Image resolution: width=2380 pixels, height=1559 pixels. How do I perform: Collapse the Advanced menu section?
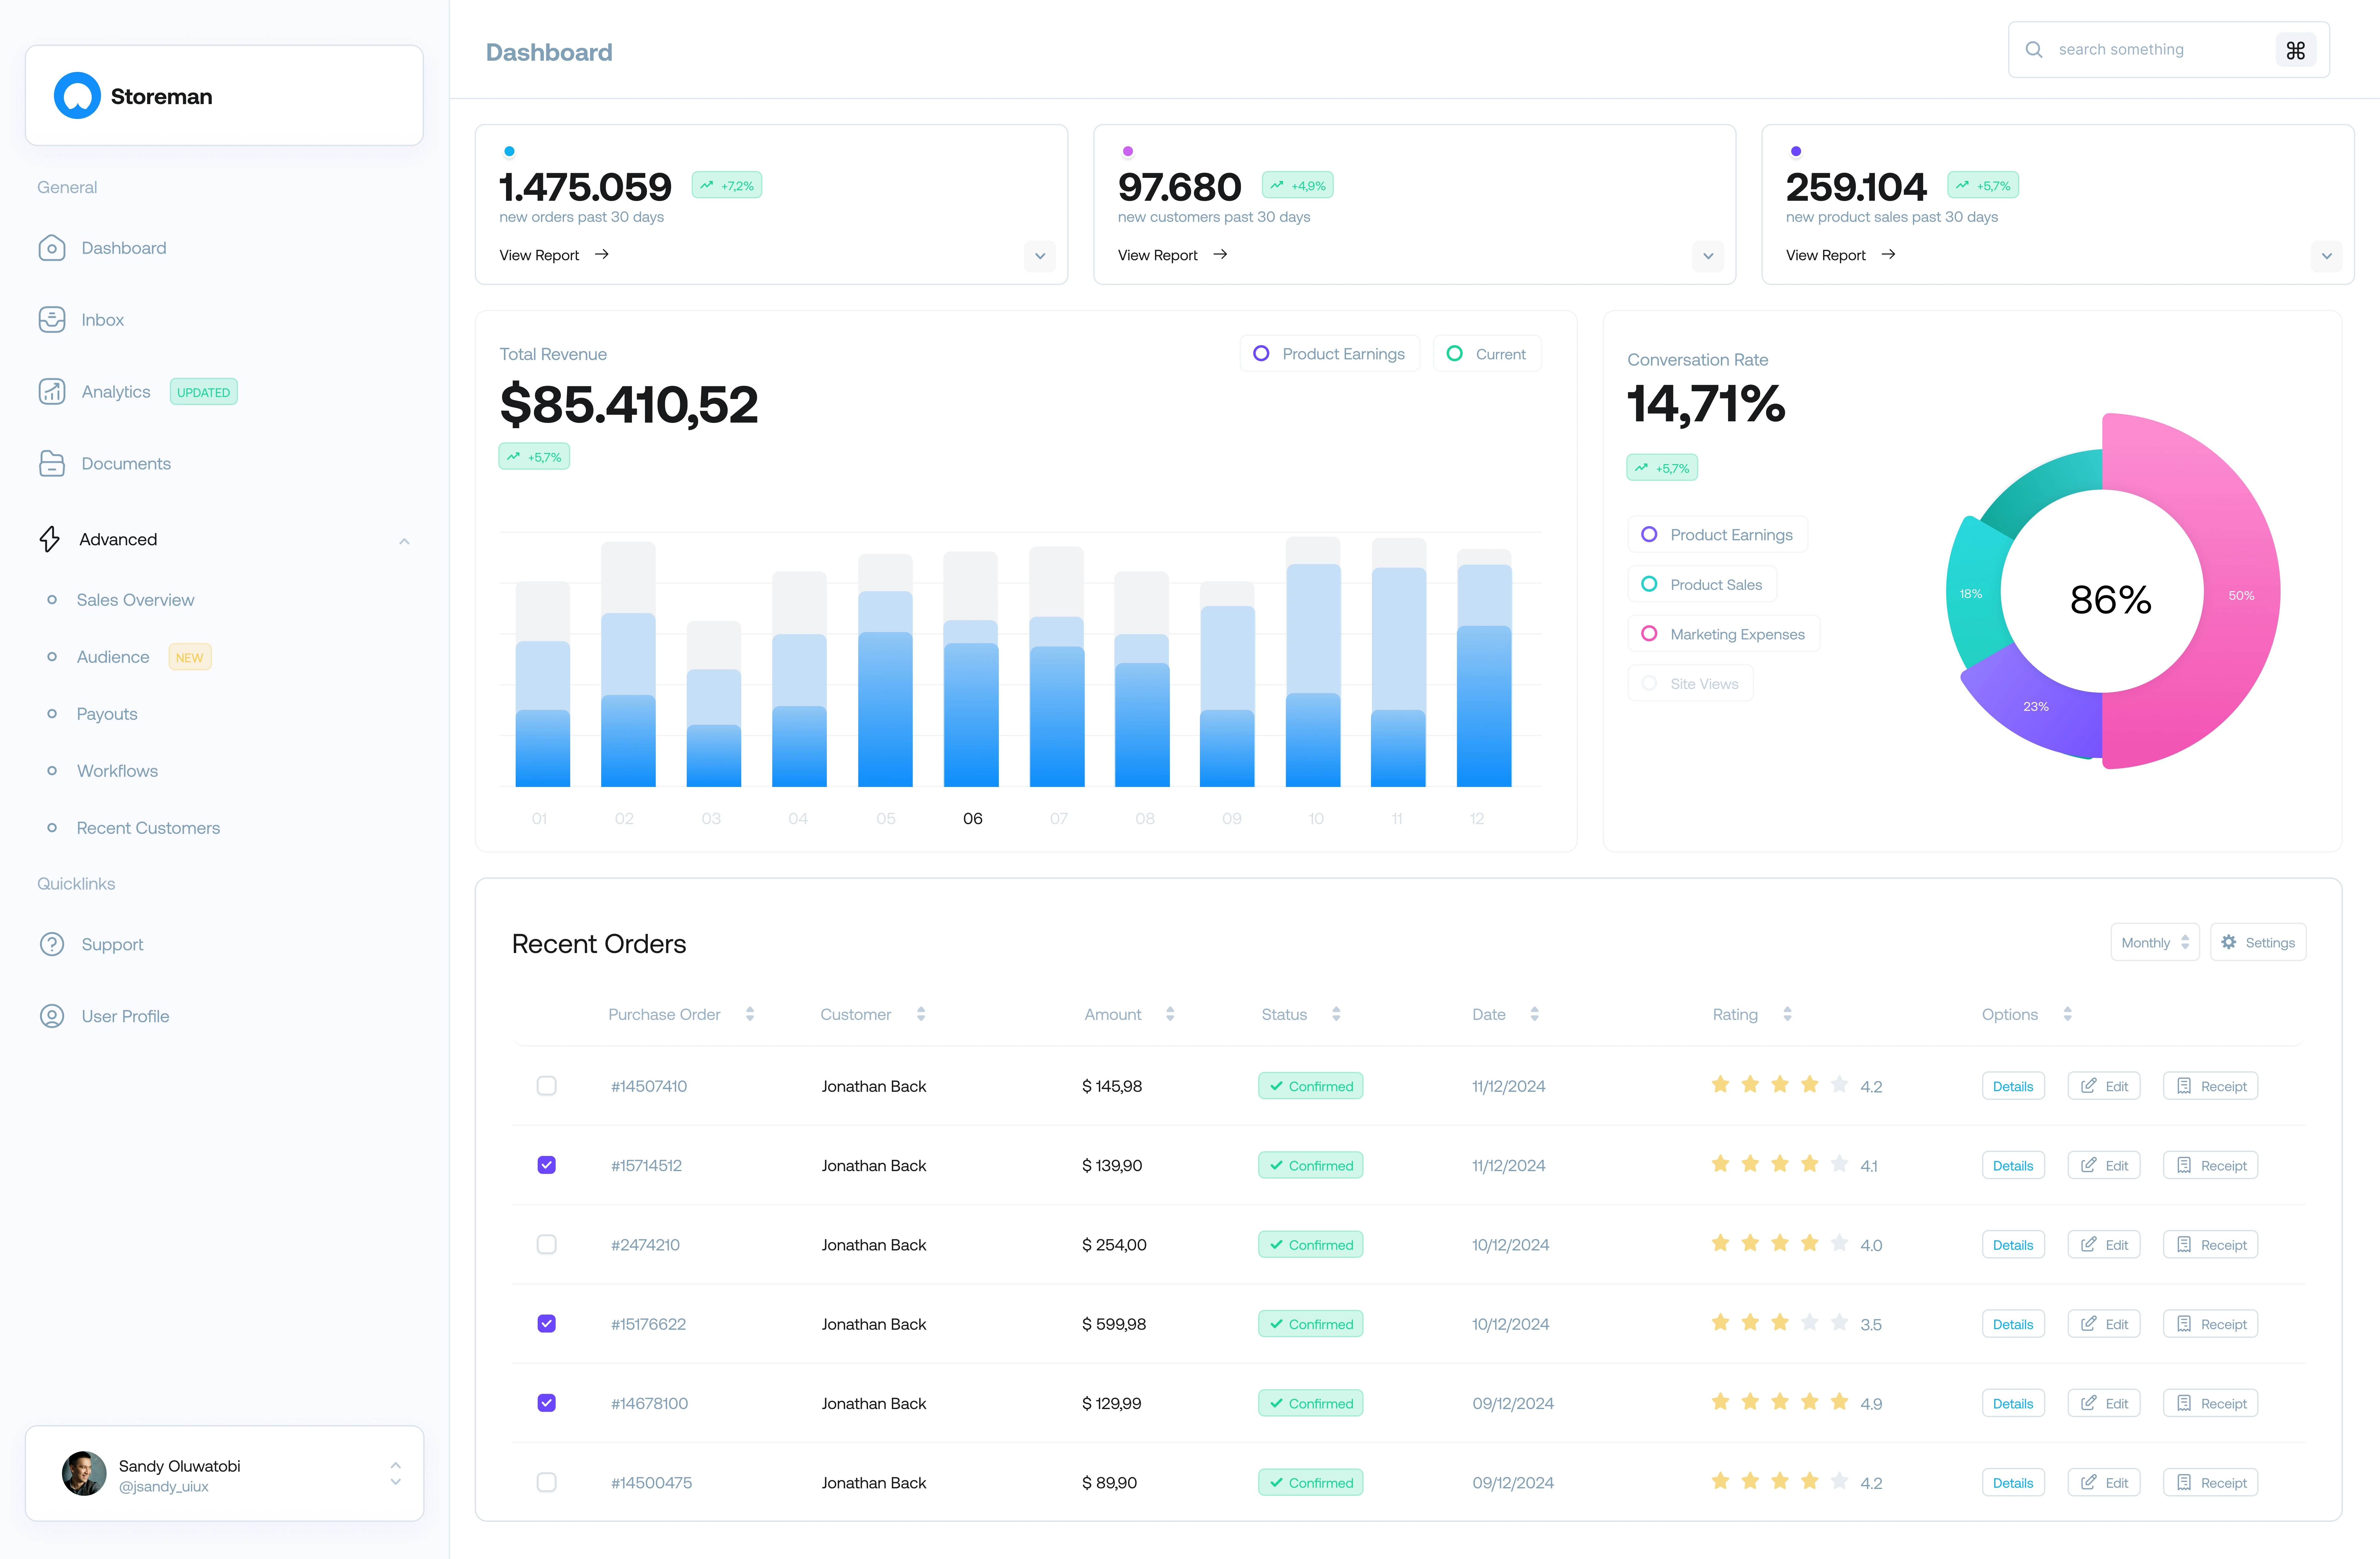pyautogui.click(x=404, y=541)
